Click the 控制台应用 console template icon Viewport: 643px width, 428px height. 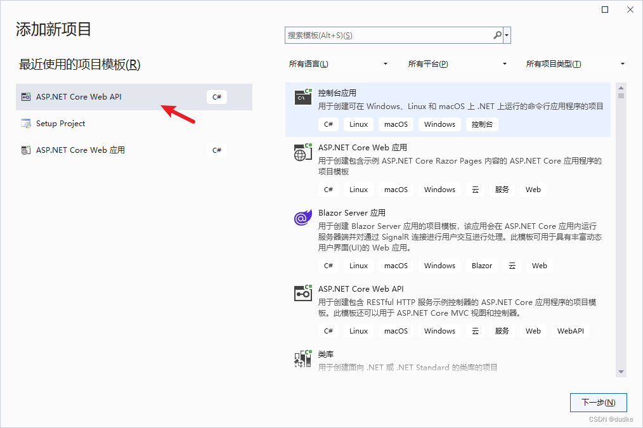pyautogui.click(x=303, y=97)
